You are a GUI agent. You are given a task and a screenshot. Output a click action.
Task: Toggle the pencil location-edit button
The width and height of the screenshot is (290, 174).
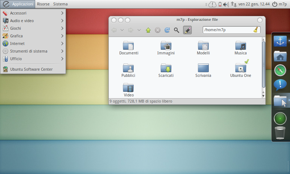[187, 30]
